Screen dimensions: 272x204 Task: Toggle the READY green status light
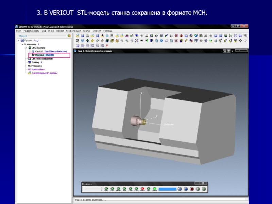tap(154, 189)
